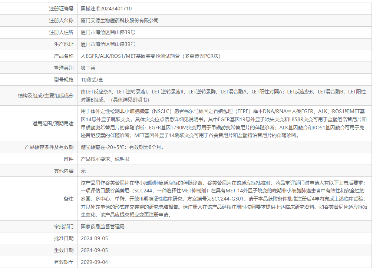Screen dimensions: 373x268
Task: Select the 审批部门 label
Action: tap(63, 226)
